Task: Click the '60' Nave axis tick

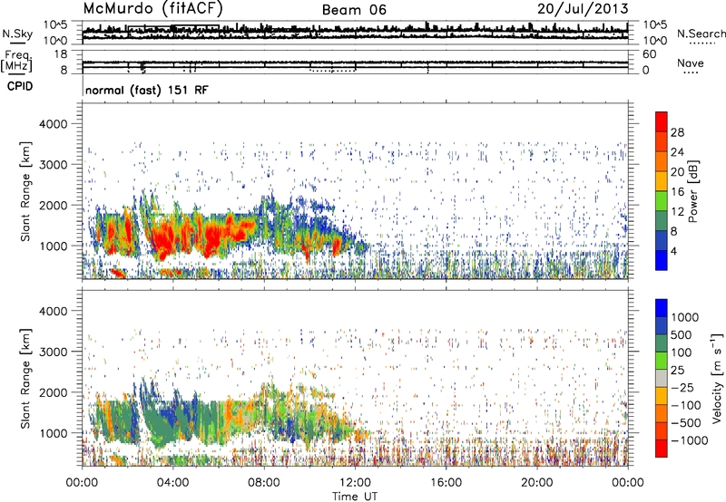Action: pos(649,54)
